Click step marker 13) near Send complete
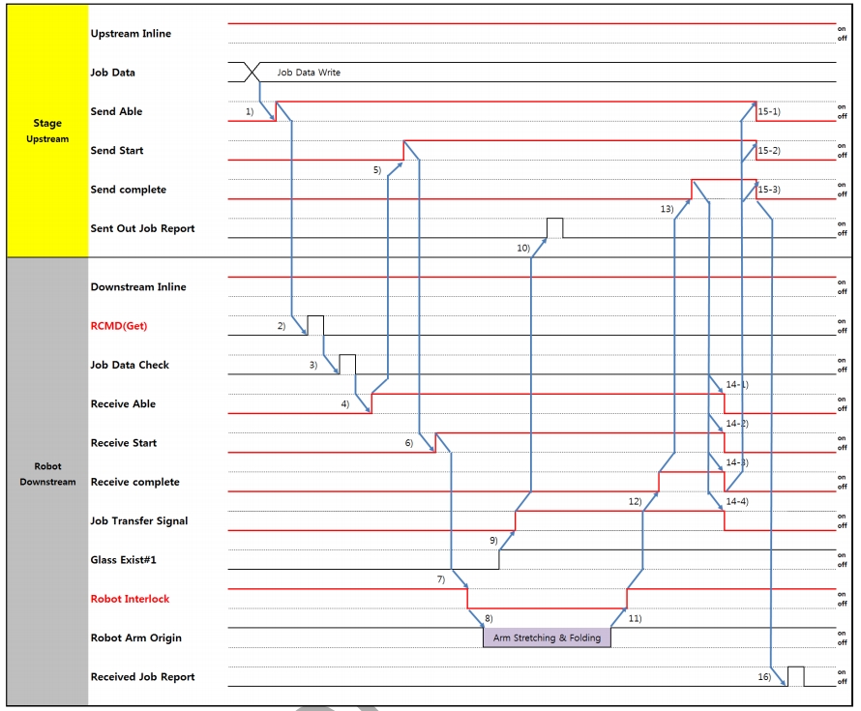The image size is (861, 711). (667, 208)
